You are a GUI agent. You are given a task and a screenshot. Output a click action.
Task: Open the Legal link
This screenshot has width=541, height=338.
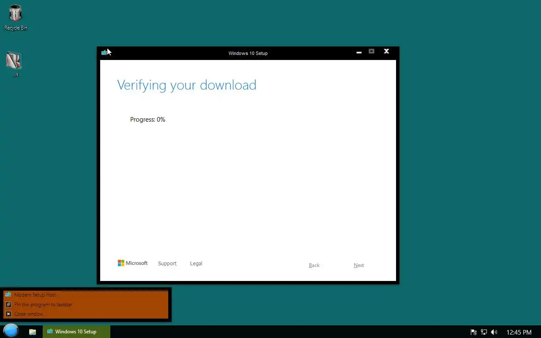[x=196, y=263]
